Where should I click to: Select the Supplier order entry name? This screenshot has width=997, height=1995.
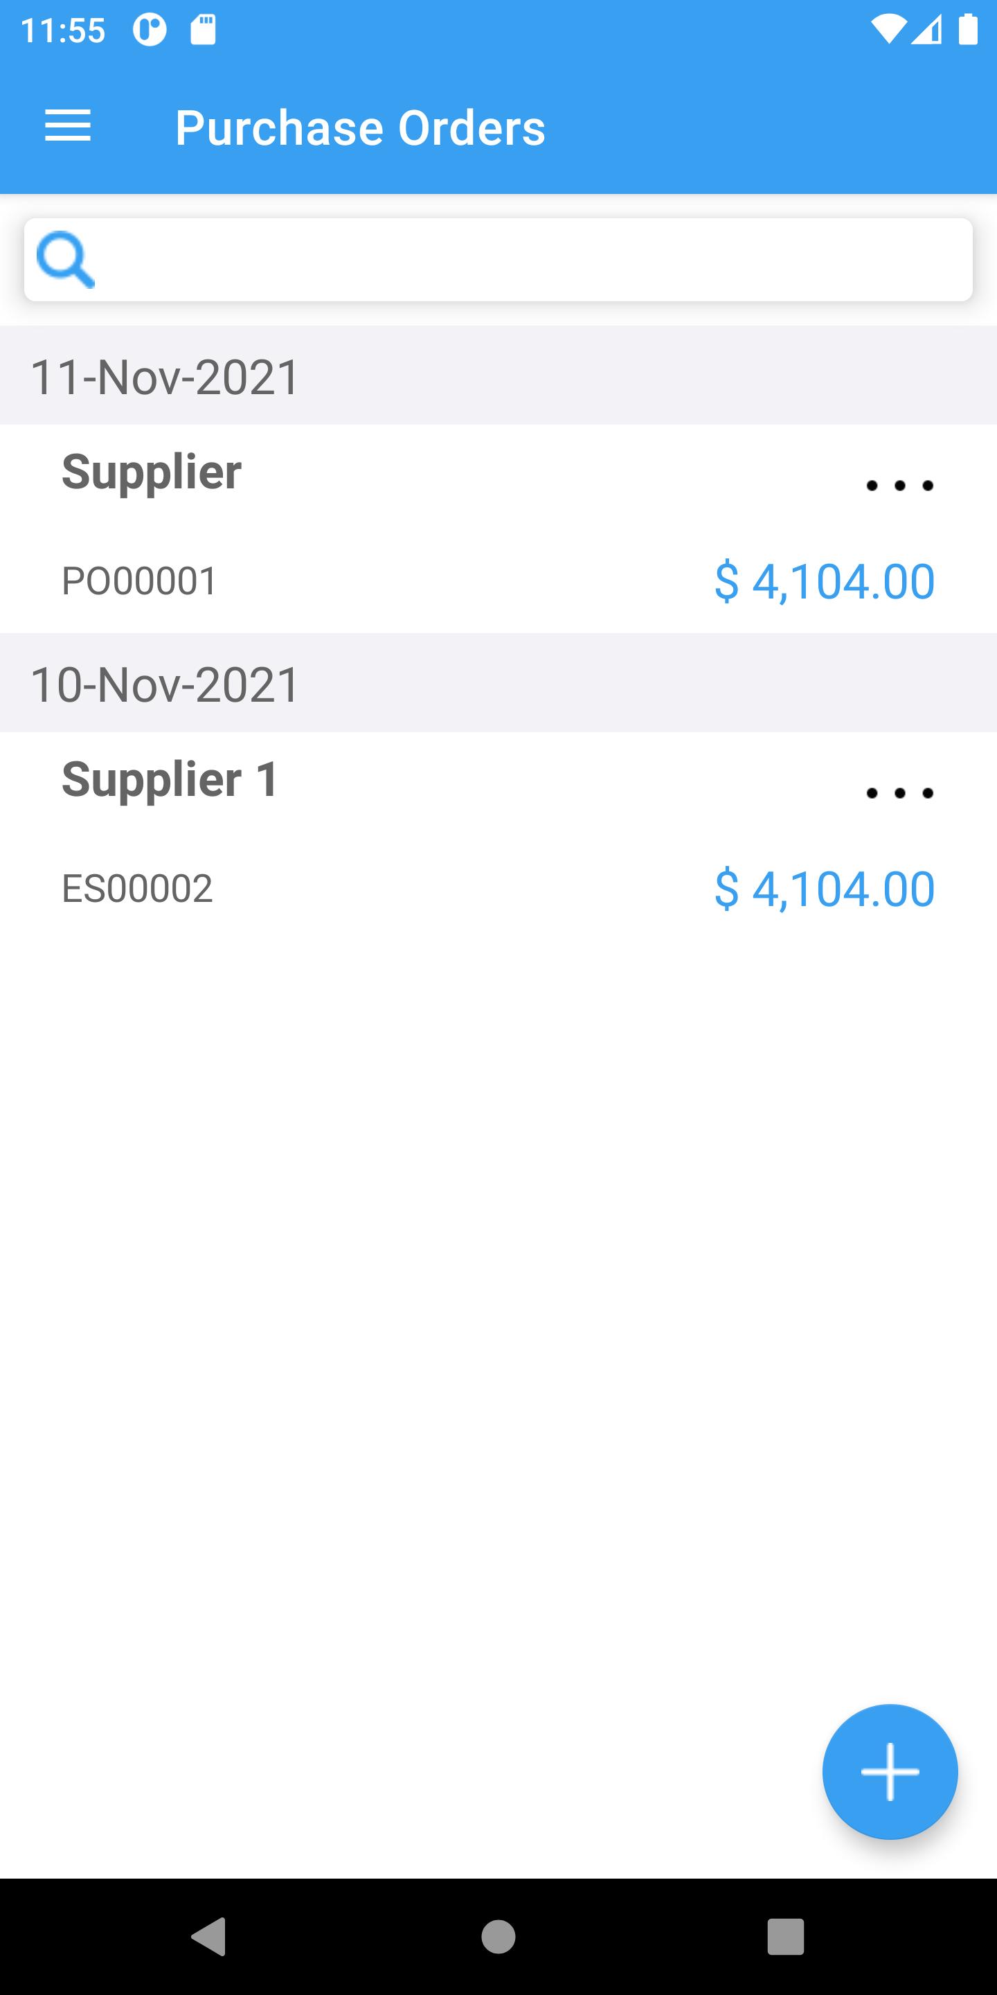152,472
